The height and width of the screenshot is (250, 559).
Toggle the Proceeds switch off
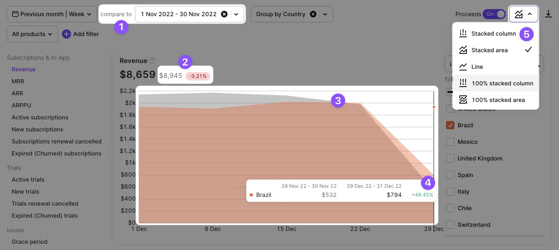tap(494, 14)
